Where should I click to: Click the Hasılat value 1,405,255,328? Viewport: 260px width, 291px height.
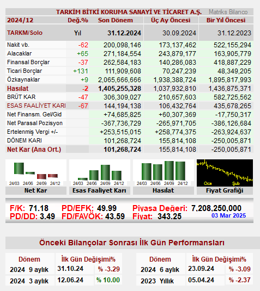pyautogui.click(x=119, y=89)
